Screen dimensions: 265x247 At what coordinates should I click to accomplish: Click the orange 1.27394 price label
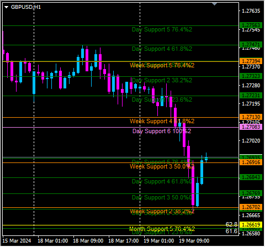click(251, 61)
